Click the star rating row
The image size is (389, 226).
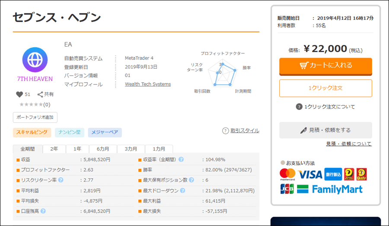(32, 104)
